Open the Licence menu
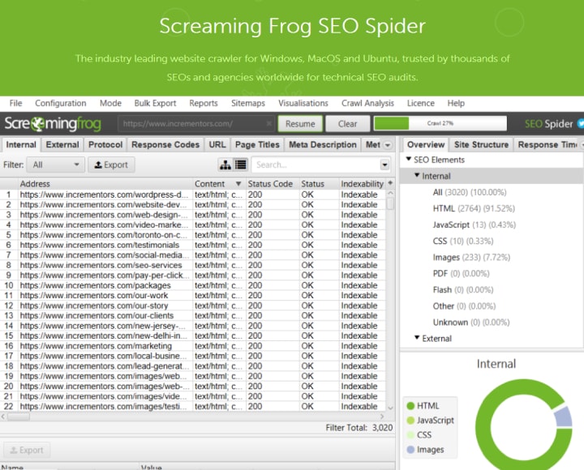This screenshot has height=470, width=584. (x=421, y=103)
